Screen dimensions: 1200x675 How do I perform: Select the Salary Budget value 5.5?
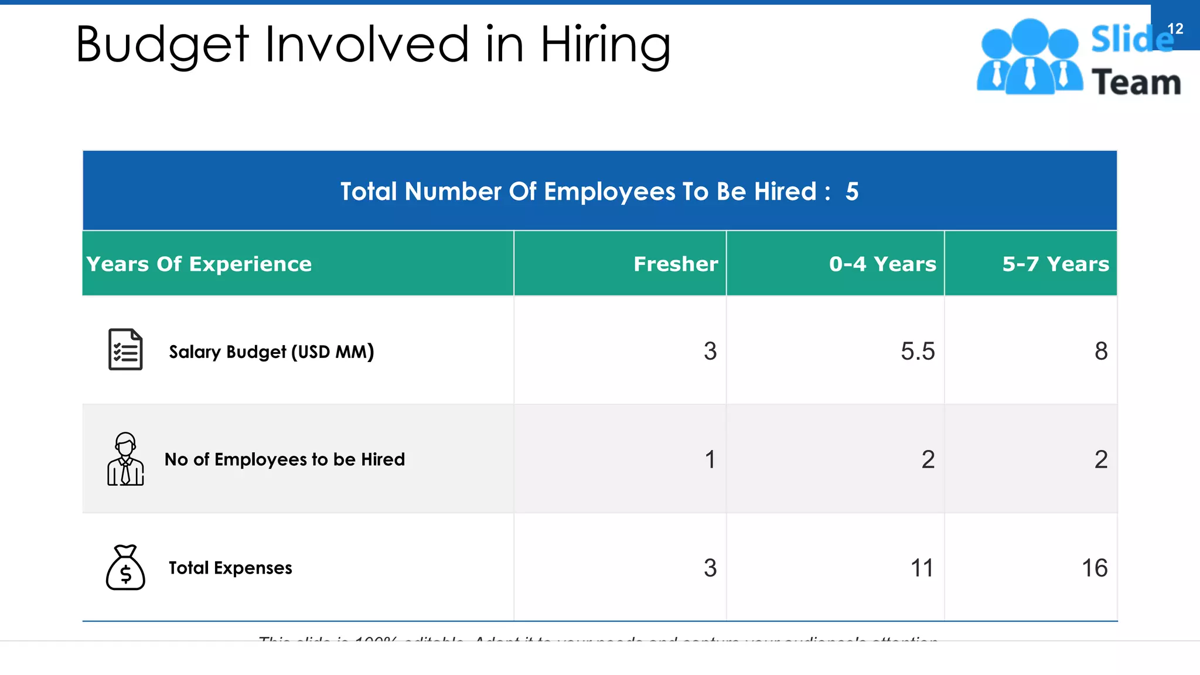pos(918,351)
